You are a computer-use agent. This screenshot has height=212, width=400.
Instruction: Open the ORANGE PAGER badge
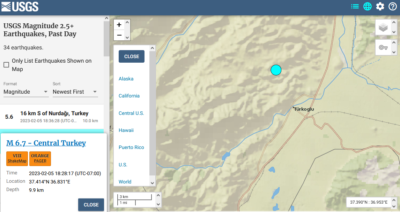tap(40, 158)
